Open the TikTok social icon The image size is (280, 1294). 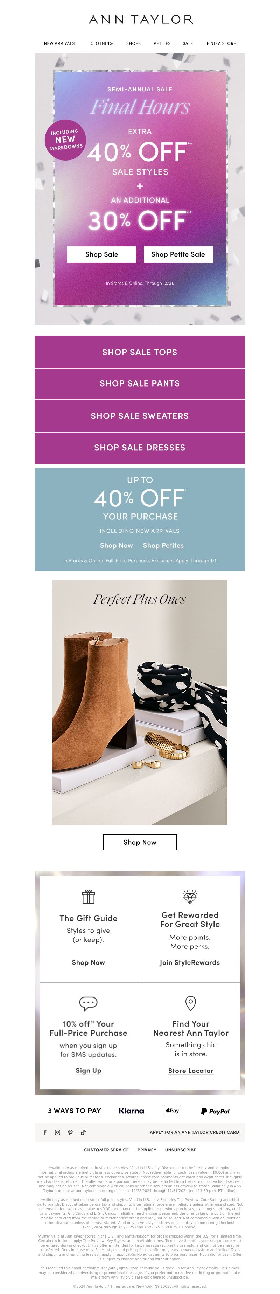pyautogui.click(x=83, y=1132)
